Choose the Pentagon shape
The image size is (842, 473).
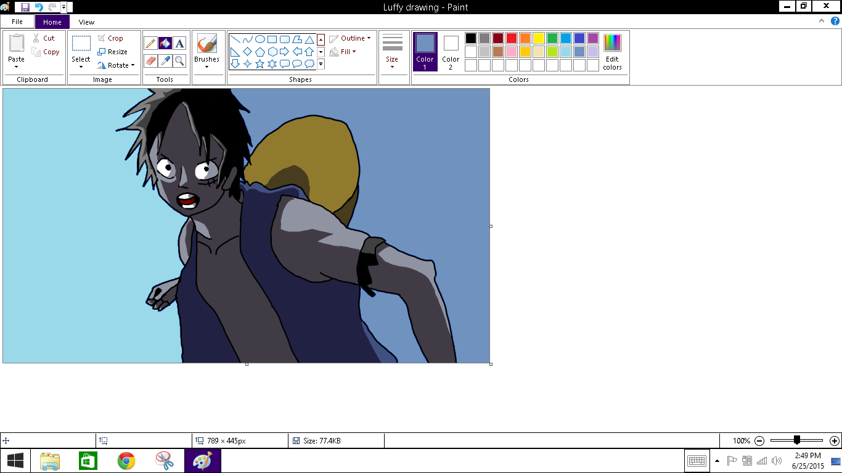(260, 52)
